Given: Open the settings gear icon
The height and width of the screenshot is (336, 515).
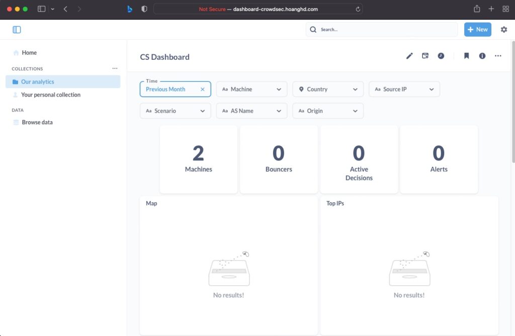Looking at the screenshot, I should (x=504, y=30).
